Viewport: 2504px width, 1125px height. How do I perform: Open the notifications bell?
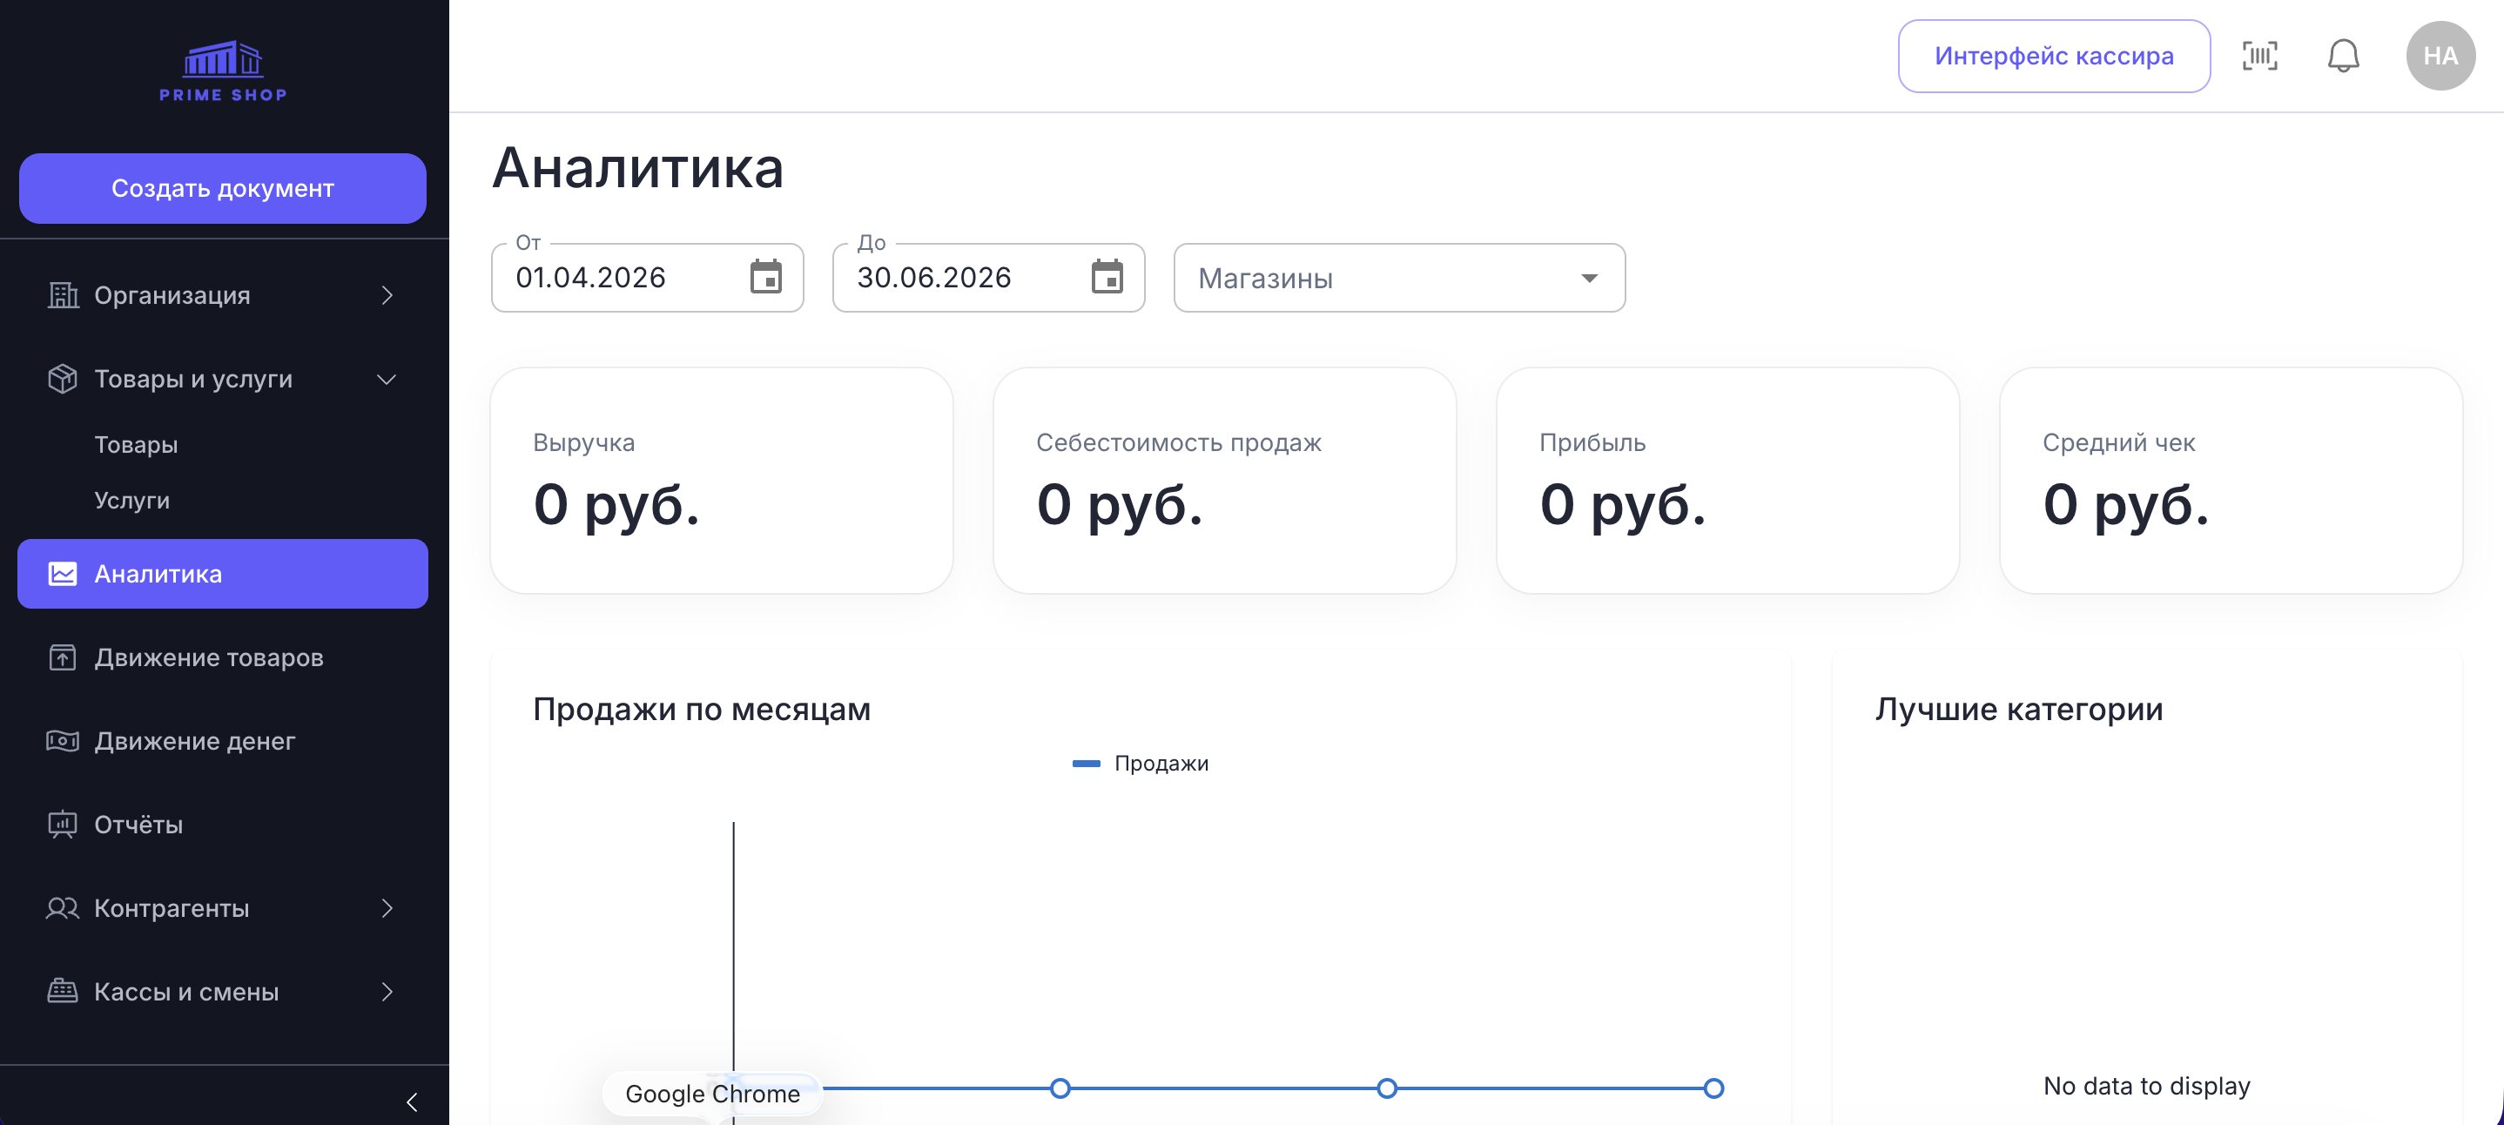tap(2343, 56)
